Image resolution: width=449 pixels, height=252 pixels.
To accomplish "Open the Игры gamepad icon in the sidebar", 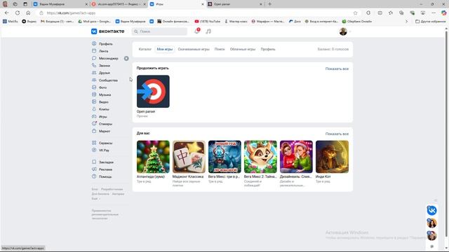I will coord(94,116).
